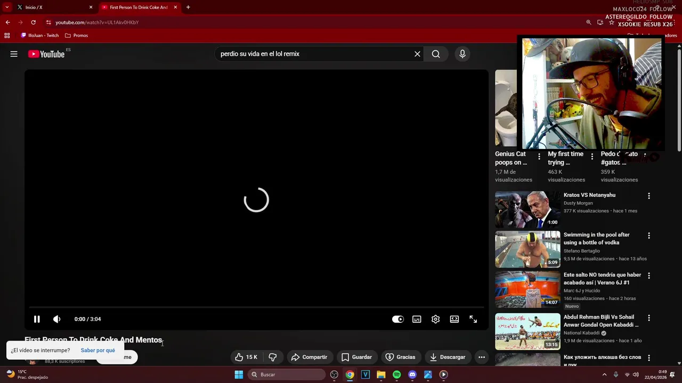This screenshot has width=682, height=383.
Task: Open Spotify from the taskbar
Action: (396, 374)
